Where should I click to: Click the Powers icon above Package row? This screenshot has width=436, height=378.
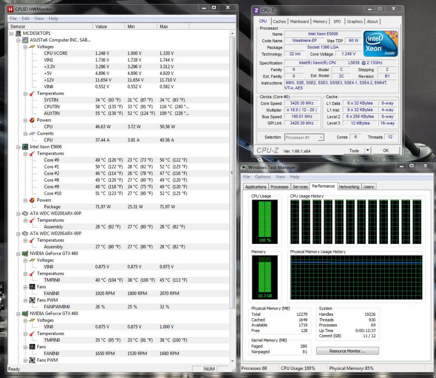click(x=32, y=200)
